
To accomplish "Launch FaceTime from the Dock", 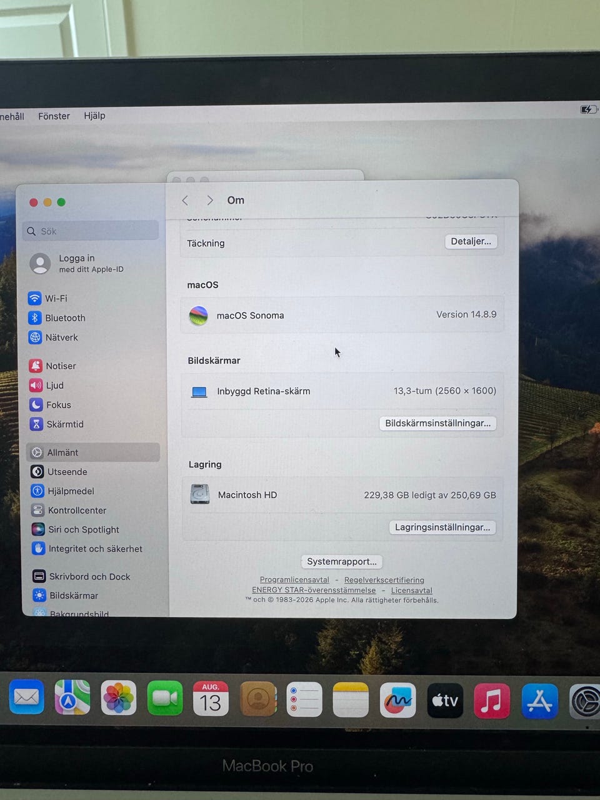I will 165,699.
